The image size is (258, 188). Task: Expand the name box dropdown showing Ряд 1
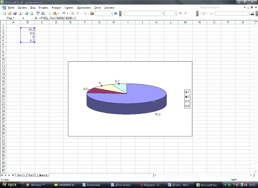tap(23, 18)
